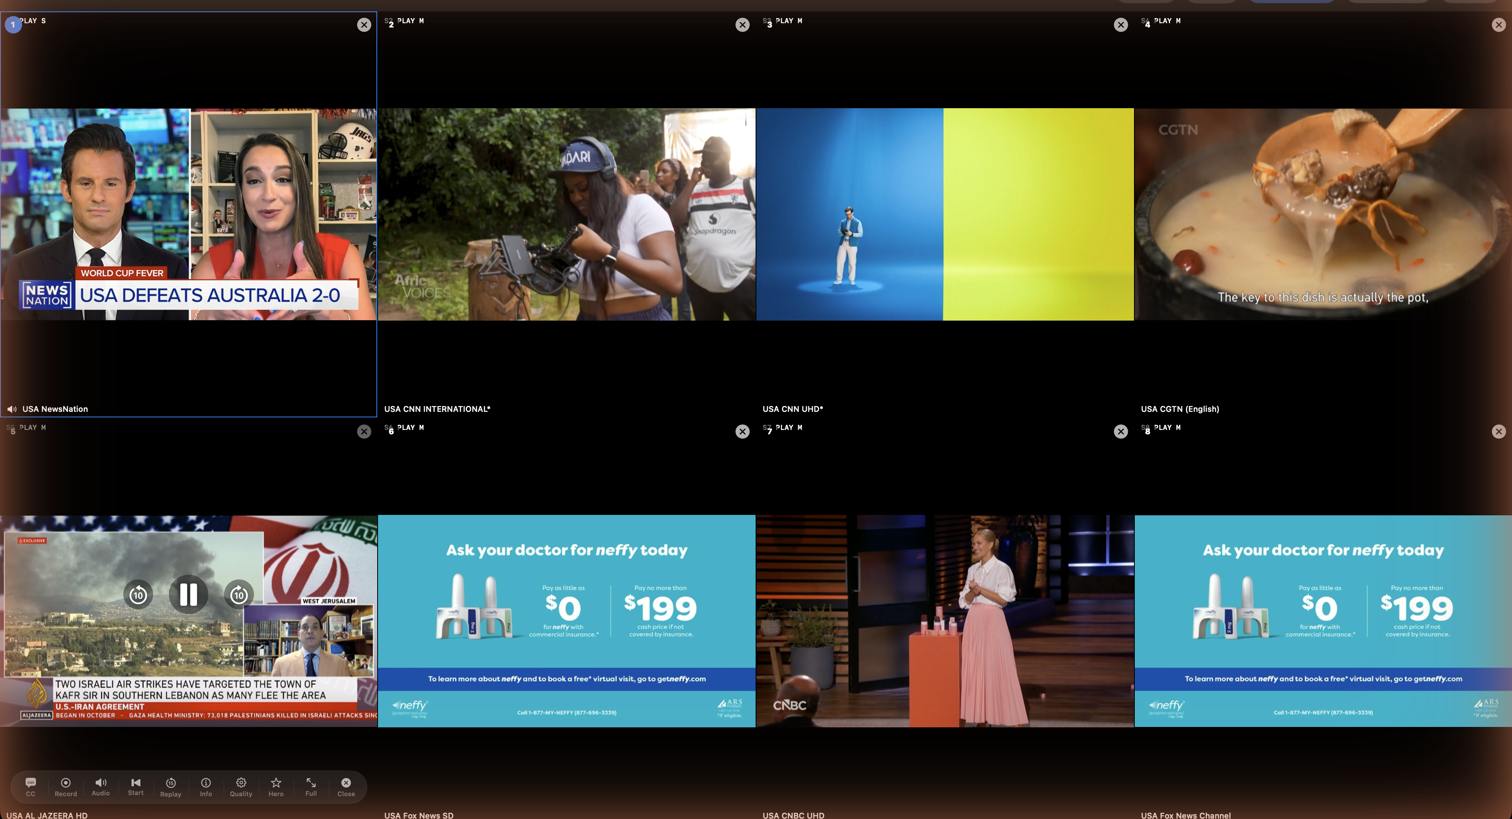Click the number 6 badge on Fox News SD
Image resolution: width=1512 pixels, height=819 pixels.
(x=391, y=432)
